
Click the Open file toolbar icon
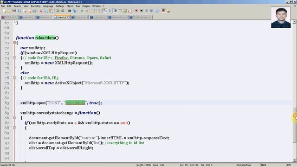pos(9,11)
